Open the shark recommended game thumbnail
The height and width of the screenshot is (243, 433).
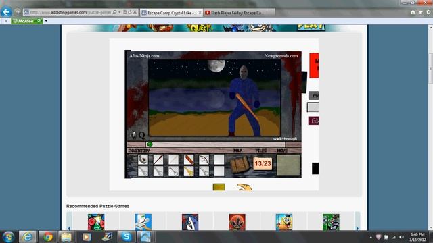click(190, 222)
